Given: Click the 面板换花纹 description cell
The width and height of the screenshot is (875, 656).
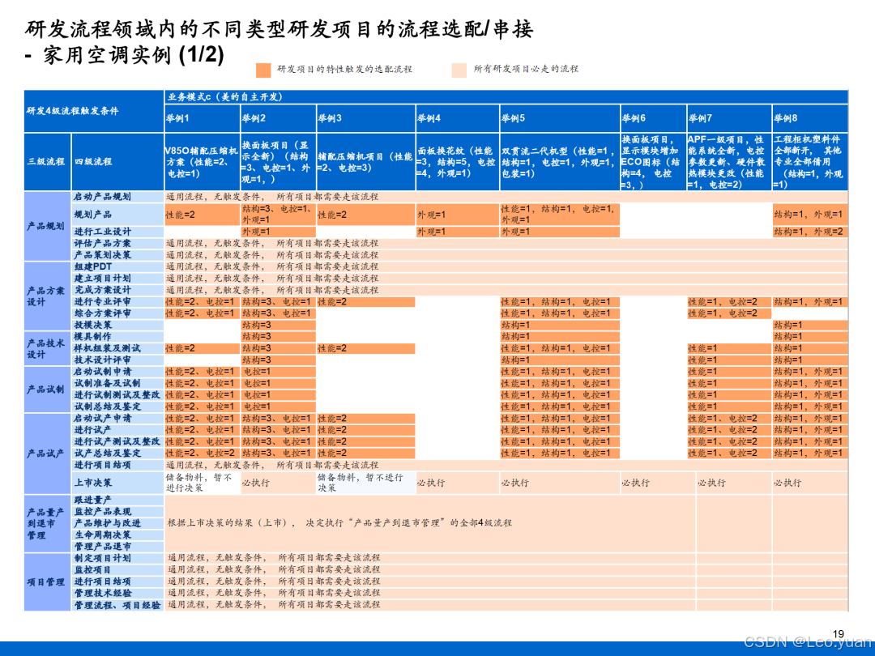Looking at the screenshot, I should point(458,162).
